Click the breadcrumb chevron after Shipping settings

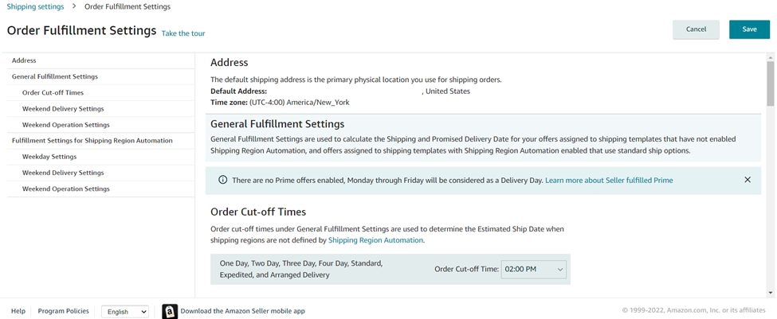74,7
